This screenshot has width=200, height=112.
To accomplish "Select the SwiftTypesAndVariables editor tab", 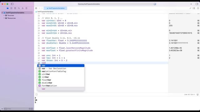I will tap(56, 8).
